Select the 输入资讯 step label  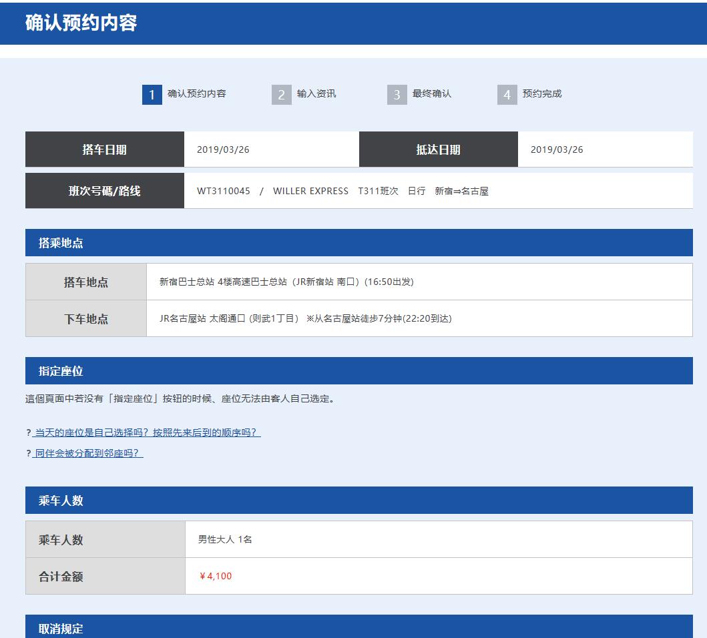click(x=315, y=94)
